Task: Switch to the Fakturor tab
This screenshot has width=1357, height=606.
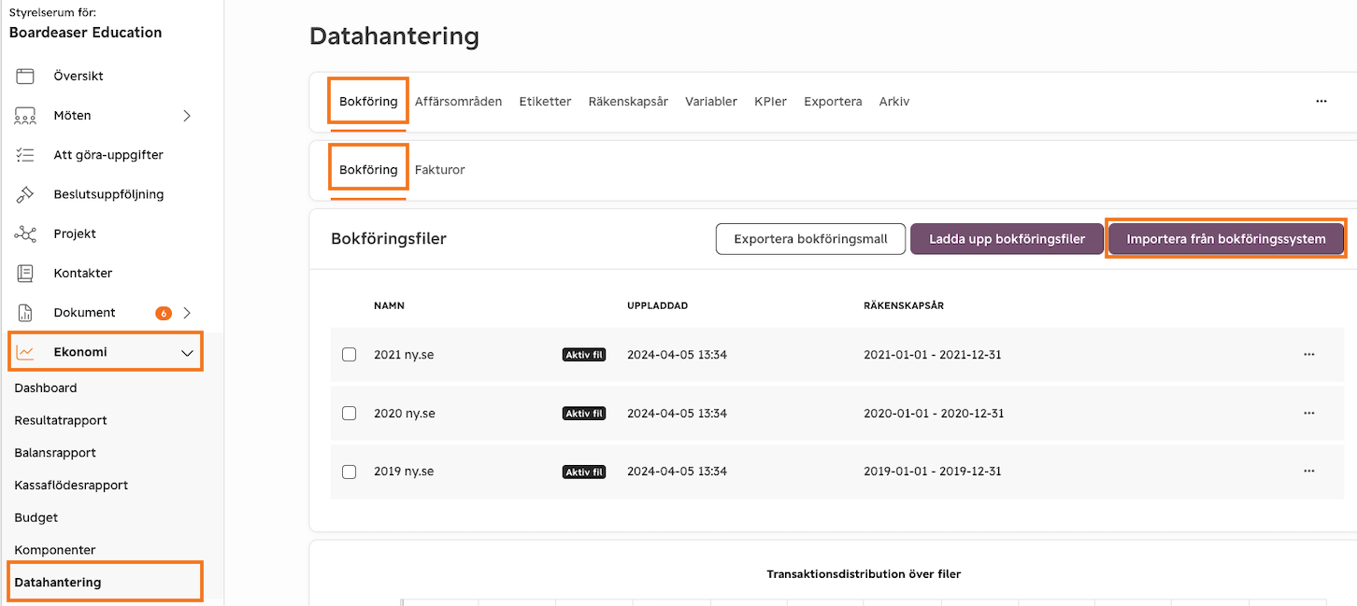Action: coord(439,169)
